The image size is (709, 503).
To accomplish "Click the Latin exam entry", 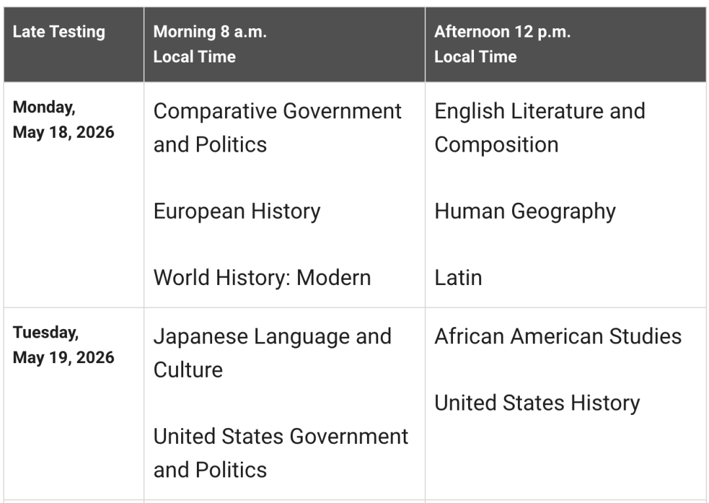I will (x=458, y=277).
